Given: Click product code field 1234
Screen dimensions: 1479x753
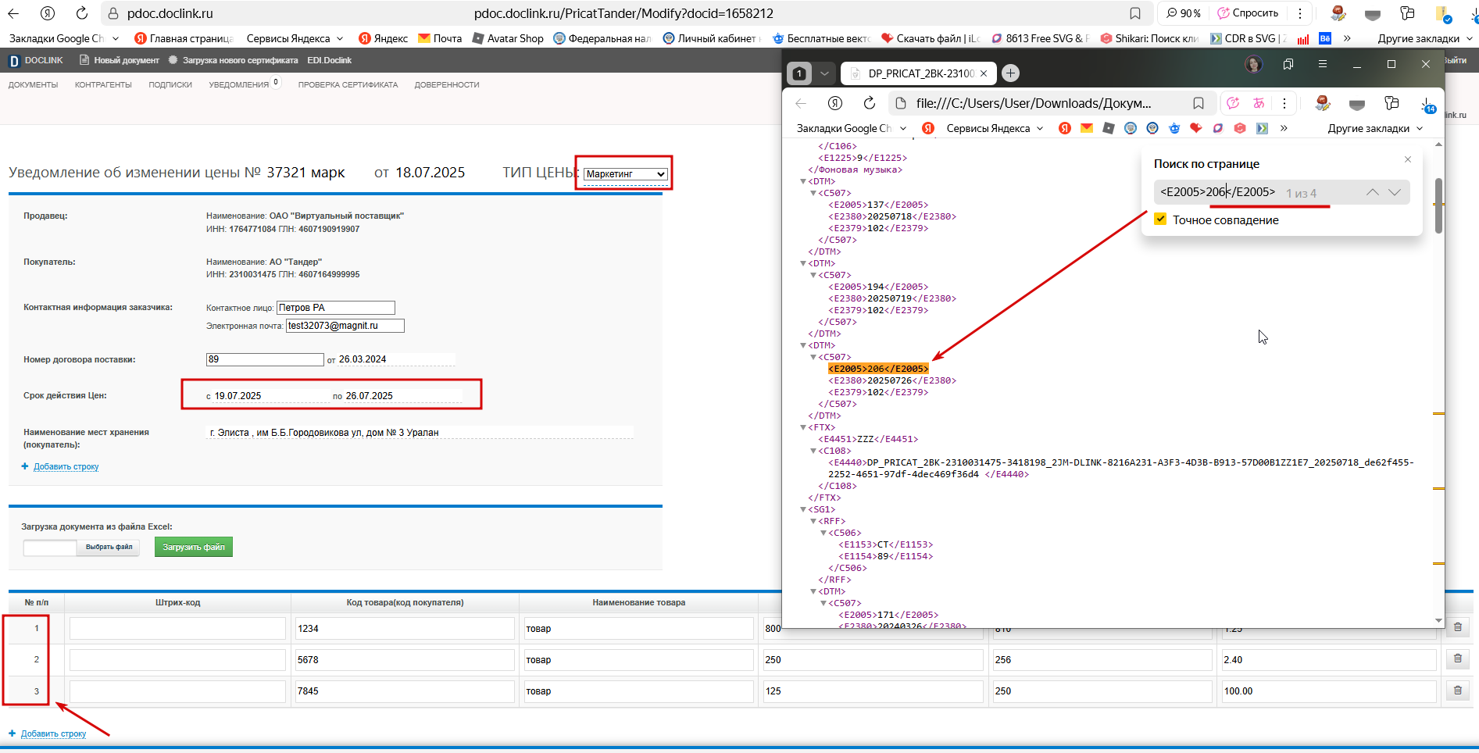Looking at the screenshot, I should [405, 628].
